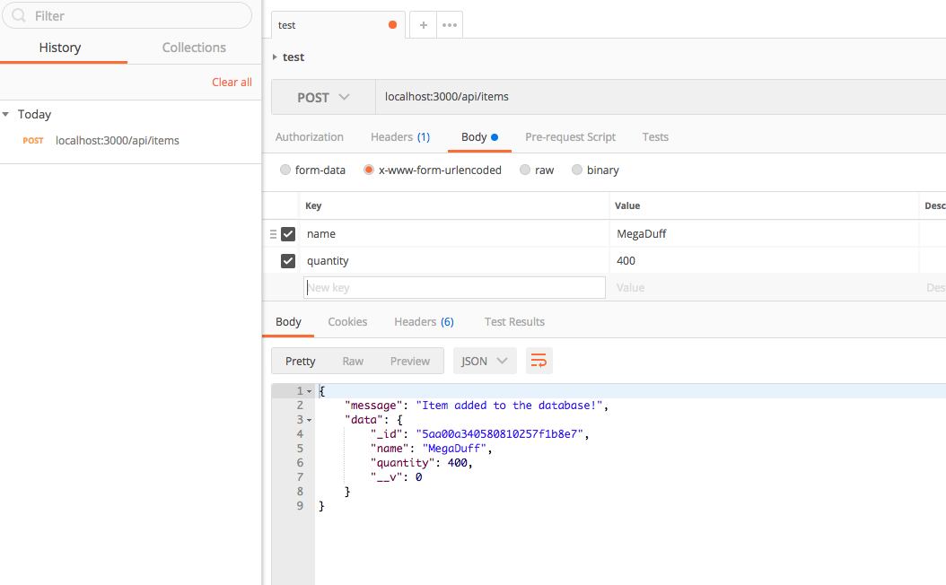
Task: Switch to the History tab
Action: (60, 48)
